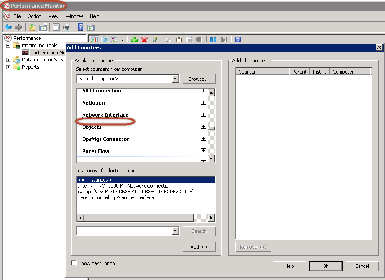Expand the Reports tree node
The width and height of the screenshot is (385, 280).
click(9, 67)
